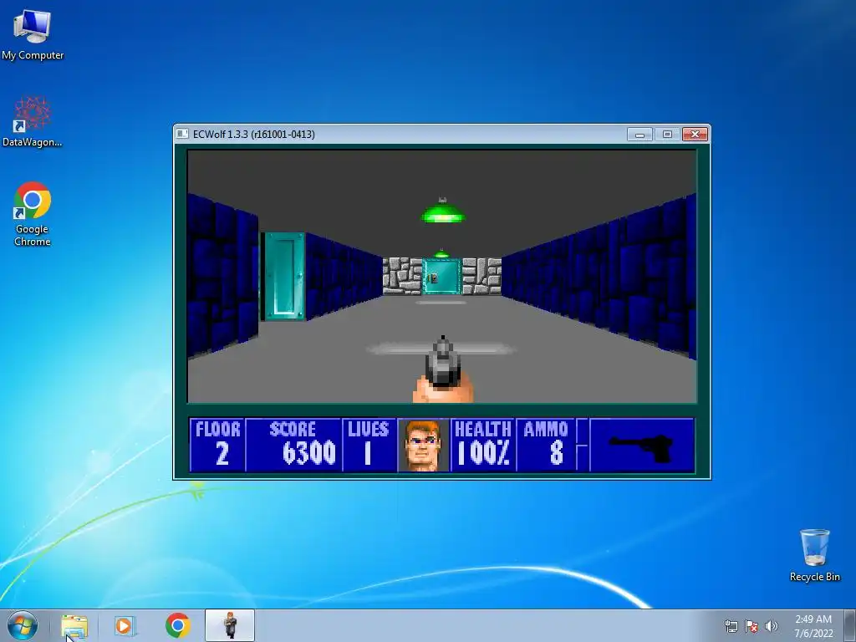This screenshot has width=856, height=642.
Task: Maximize the ECWolf window
Action: [x=667, y=135]
